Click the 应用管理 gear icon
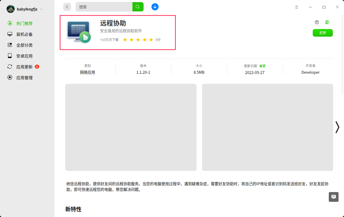 click(x=10, y=78)
